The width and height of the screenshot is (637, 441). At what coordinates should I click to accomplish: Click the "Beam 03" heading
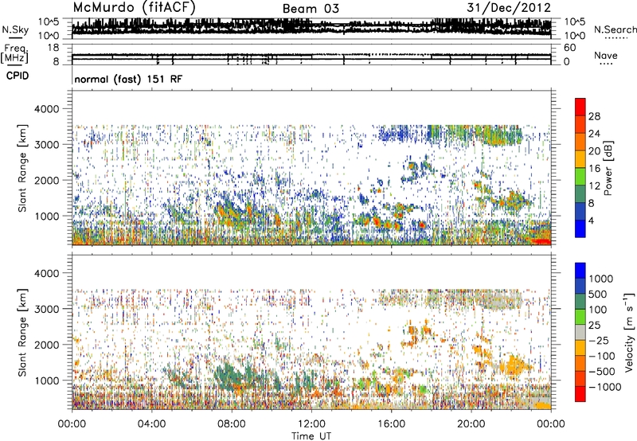click(x=311, y=9)
